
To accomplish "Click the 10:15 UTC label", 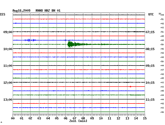I will [x=150, y=83].
